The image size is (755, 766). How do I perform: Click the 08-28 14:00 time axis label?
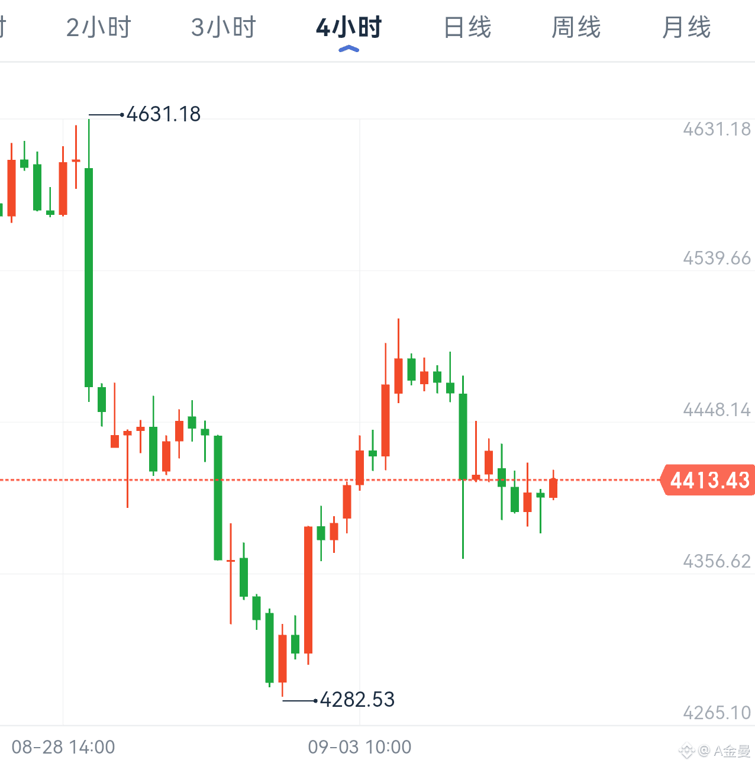click(63, 747)
